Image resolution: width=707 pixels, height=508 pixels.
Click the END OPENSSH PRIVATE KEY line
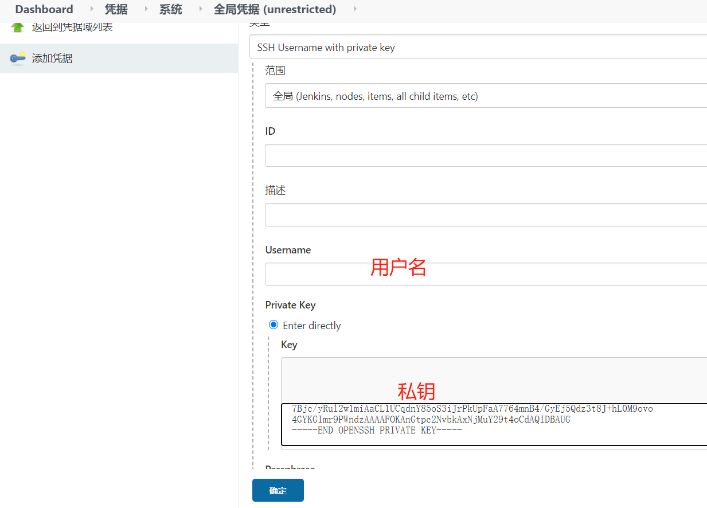[377, 430]
